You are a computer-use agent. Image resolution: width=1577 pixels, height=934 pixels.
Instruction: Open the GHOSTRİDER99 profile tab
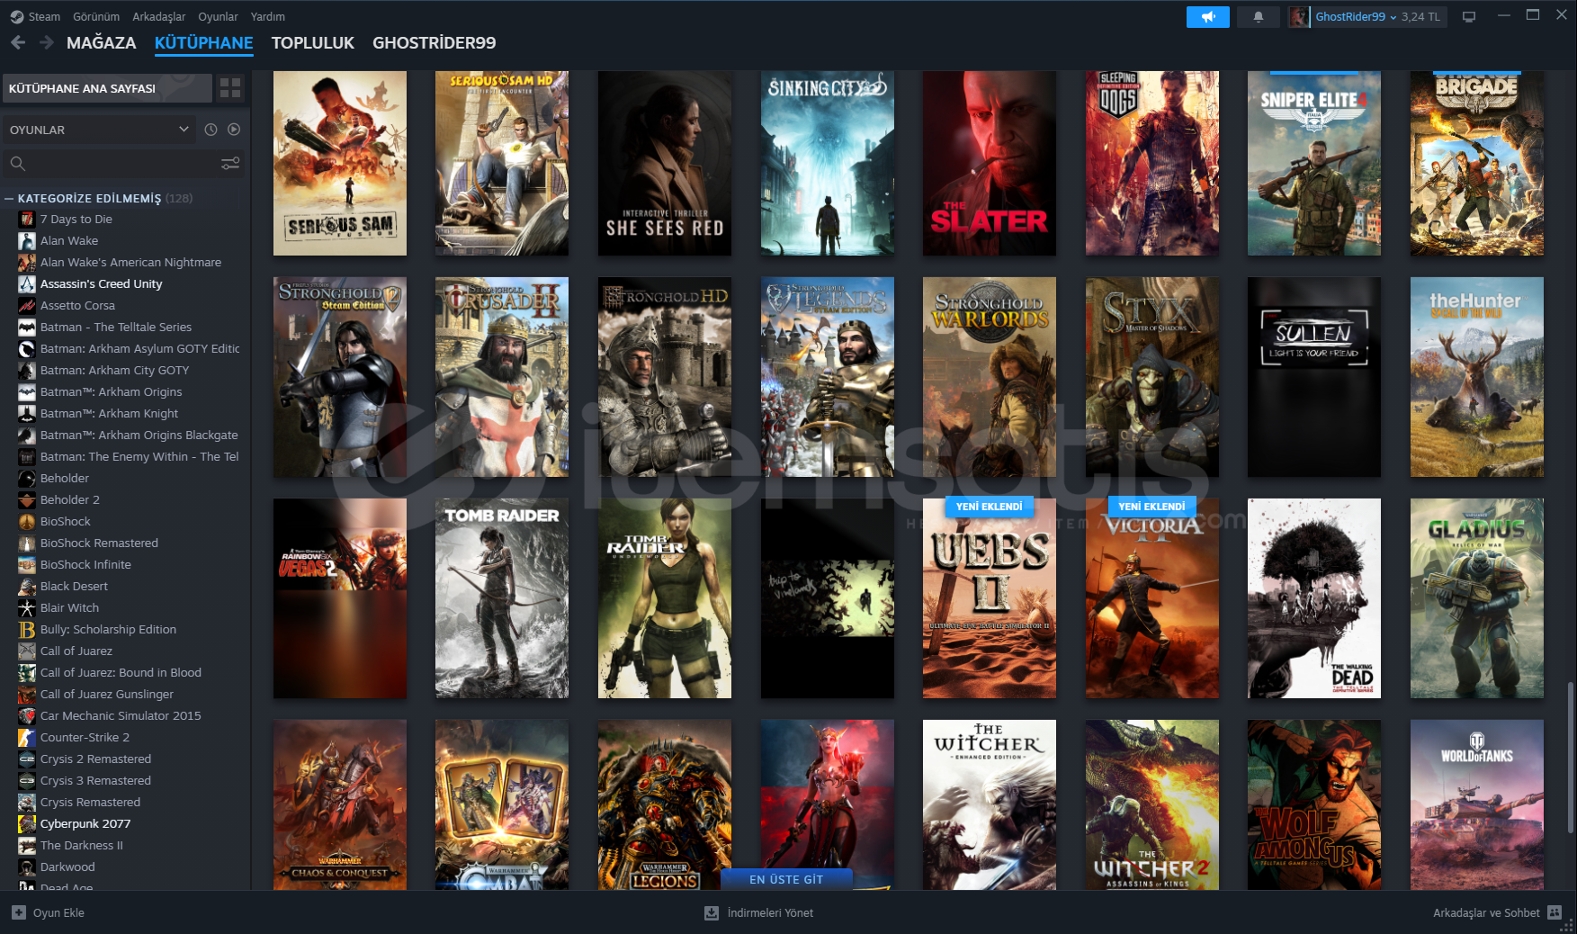click(435, 42)
